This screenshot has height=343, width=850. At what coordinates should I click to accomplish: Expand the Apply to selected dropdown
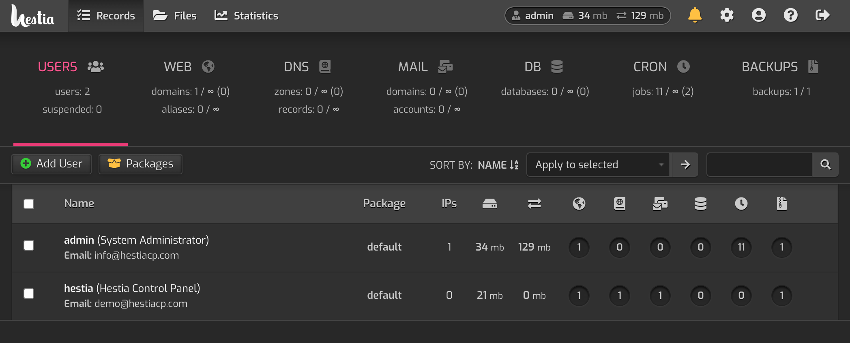(598, 165)
